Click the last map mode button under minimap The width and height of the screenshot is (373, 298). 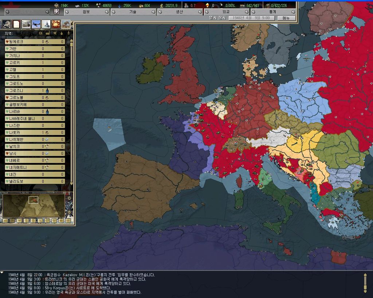(68, 221)
